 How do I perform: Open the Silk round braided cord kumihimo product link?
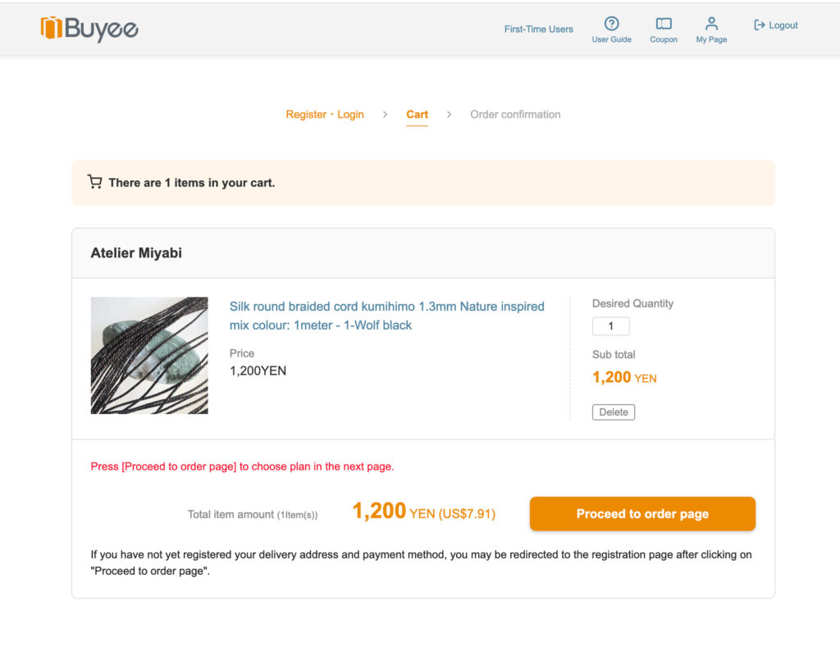pos(386,316)
